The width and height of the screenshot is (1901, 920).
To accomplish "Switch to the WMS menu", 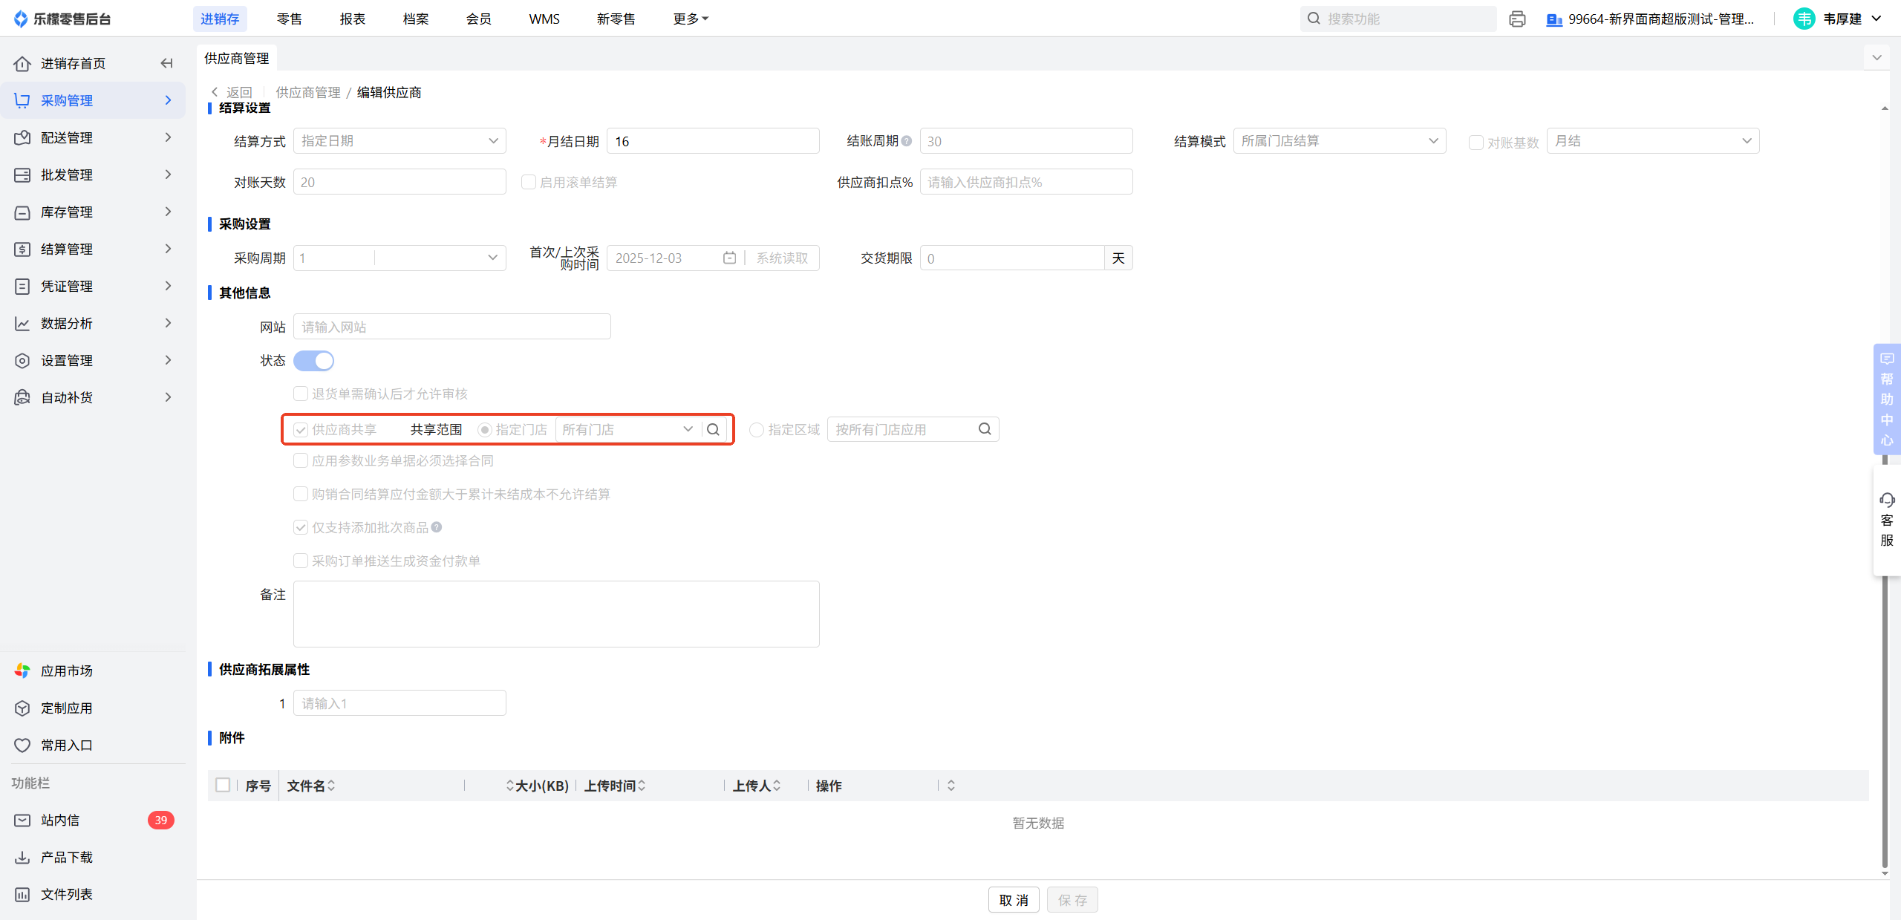I will pos(544,19).
